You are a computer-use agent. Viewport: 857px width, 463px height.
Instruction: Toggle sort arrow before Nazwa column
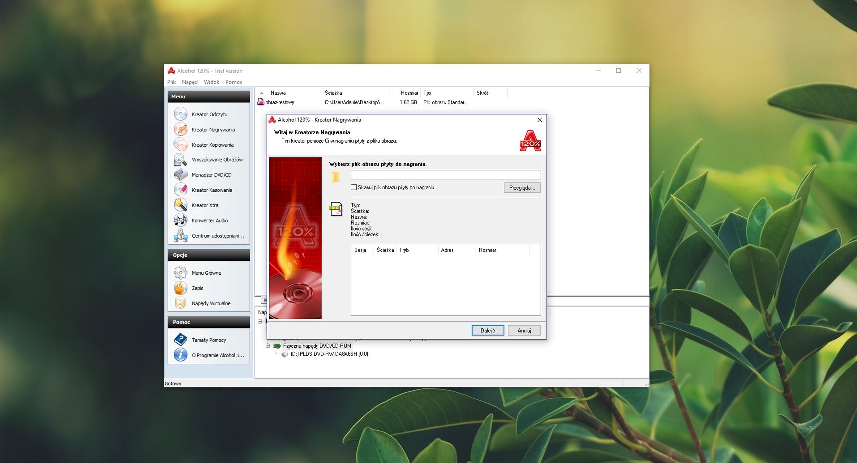coord(261,93)
